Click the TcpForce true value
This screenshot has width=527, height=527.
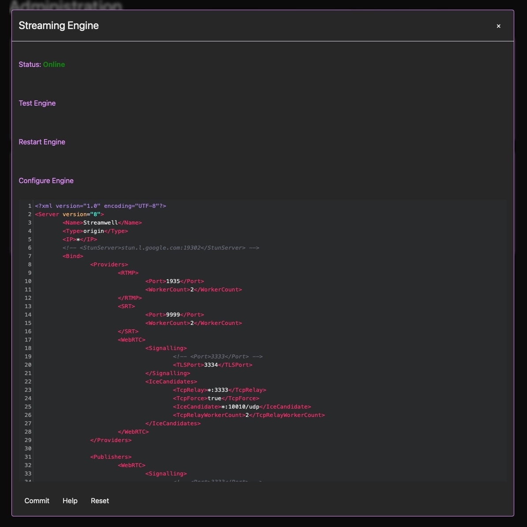pos(214,398)
